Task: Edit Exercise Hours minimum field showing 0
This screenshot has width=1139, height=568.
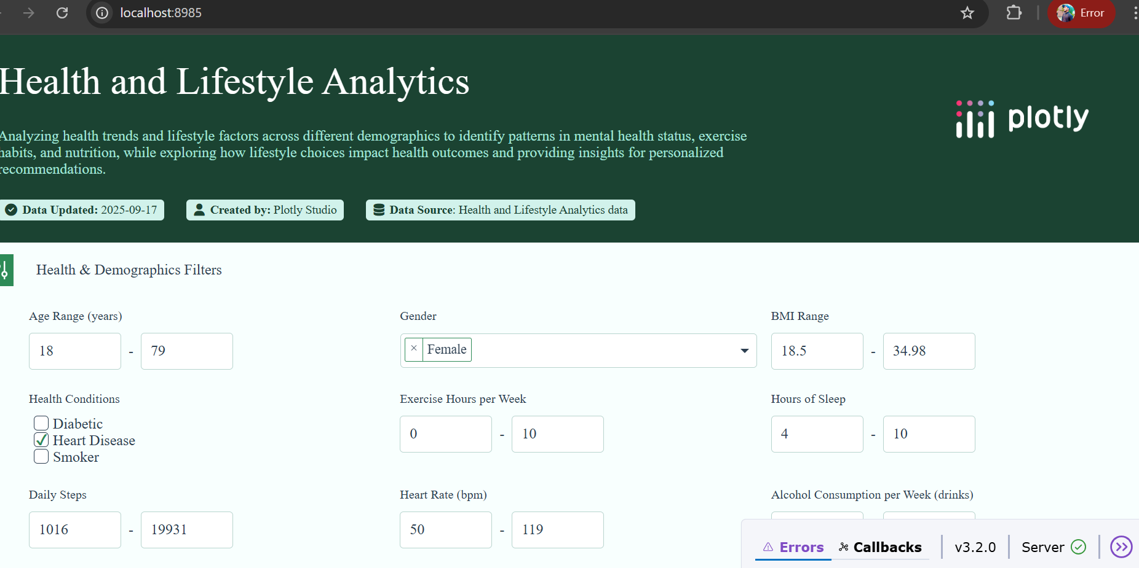Action: [x=446, y=434]
